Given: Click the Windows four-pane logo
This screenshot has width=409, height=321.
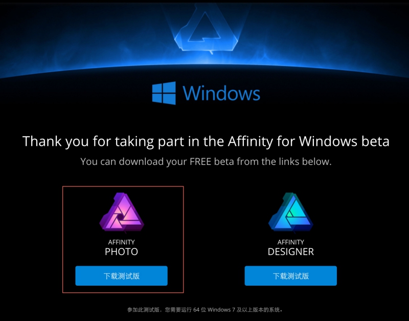Looking at the screenshot, I should pyautogui.click(x=164, y=93).
